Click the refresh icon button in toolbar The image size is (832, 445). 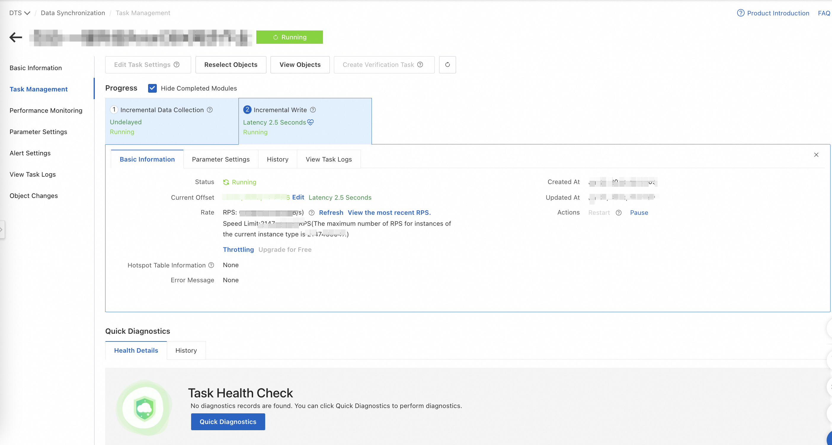[x=447, y=65]
